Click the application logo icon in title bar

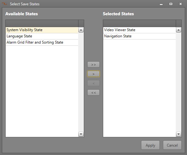4,4
